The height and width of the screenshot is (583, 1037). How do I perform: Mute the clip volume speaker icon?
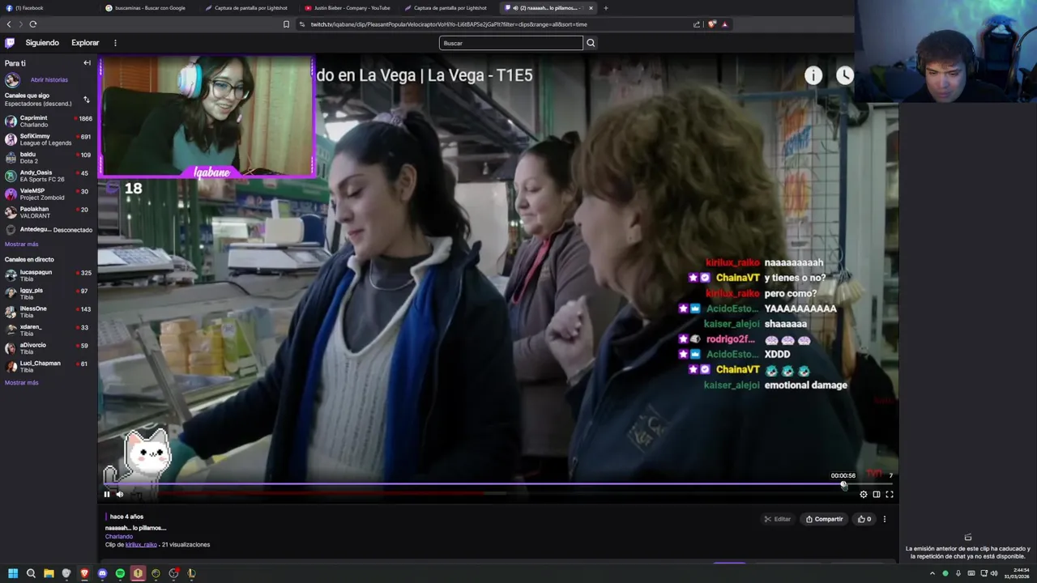(x=120, y=494)
